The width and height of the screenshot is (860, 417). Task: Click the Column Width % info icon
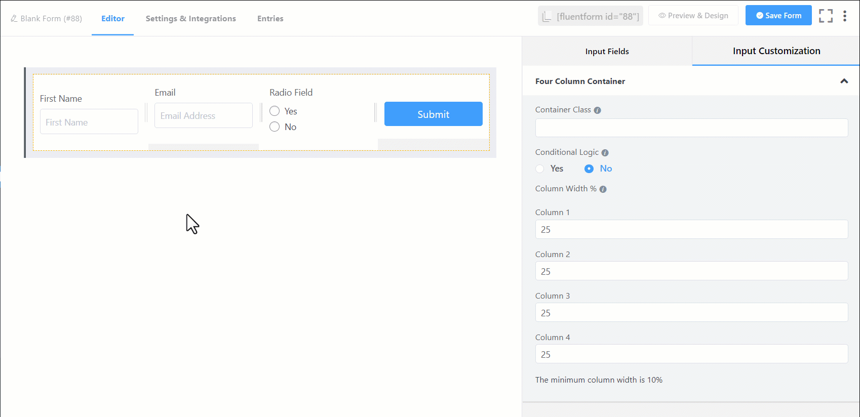(603, 189)
